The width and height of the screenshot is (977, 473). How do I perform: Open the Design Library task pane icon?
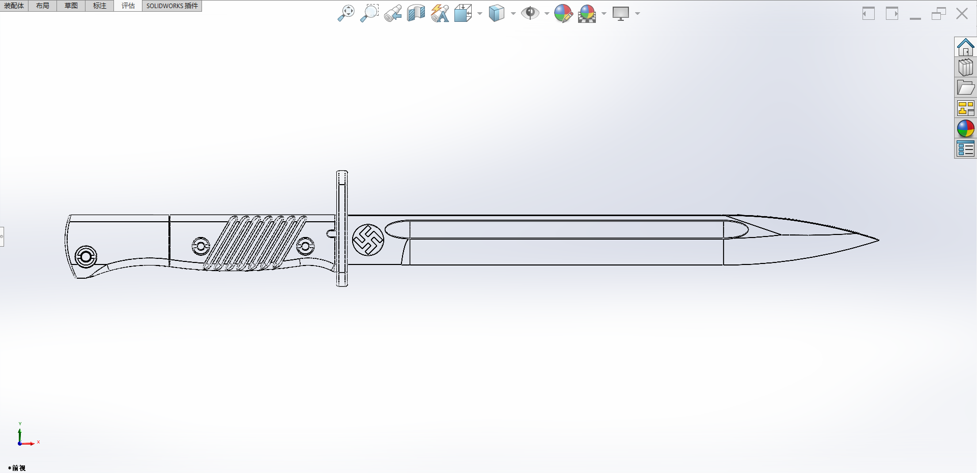click(x=965, y=67)
